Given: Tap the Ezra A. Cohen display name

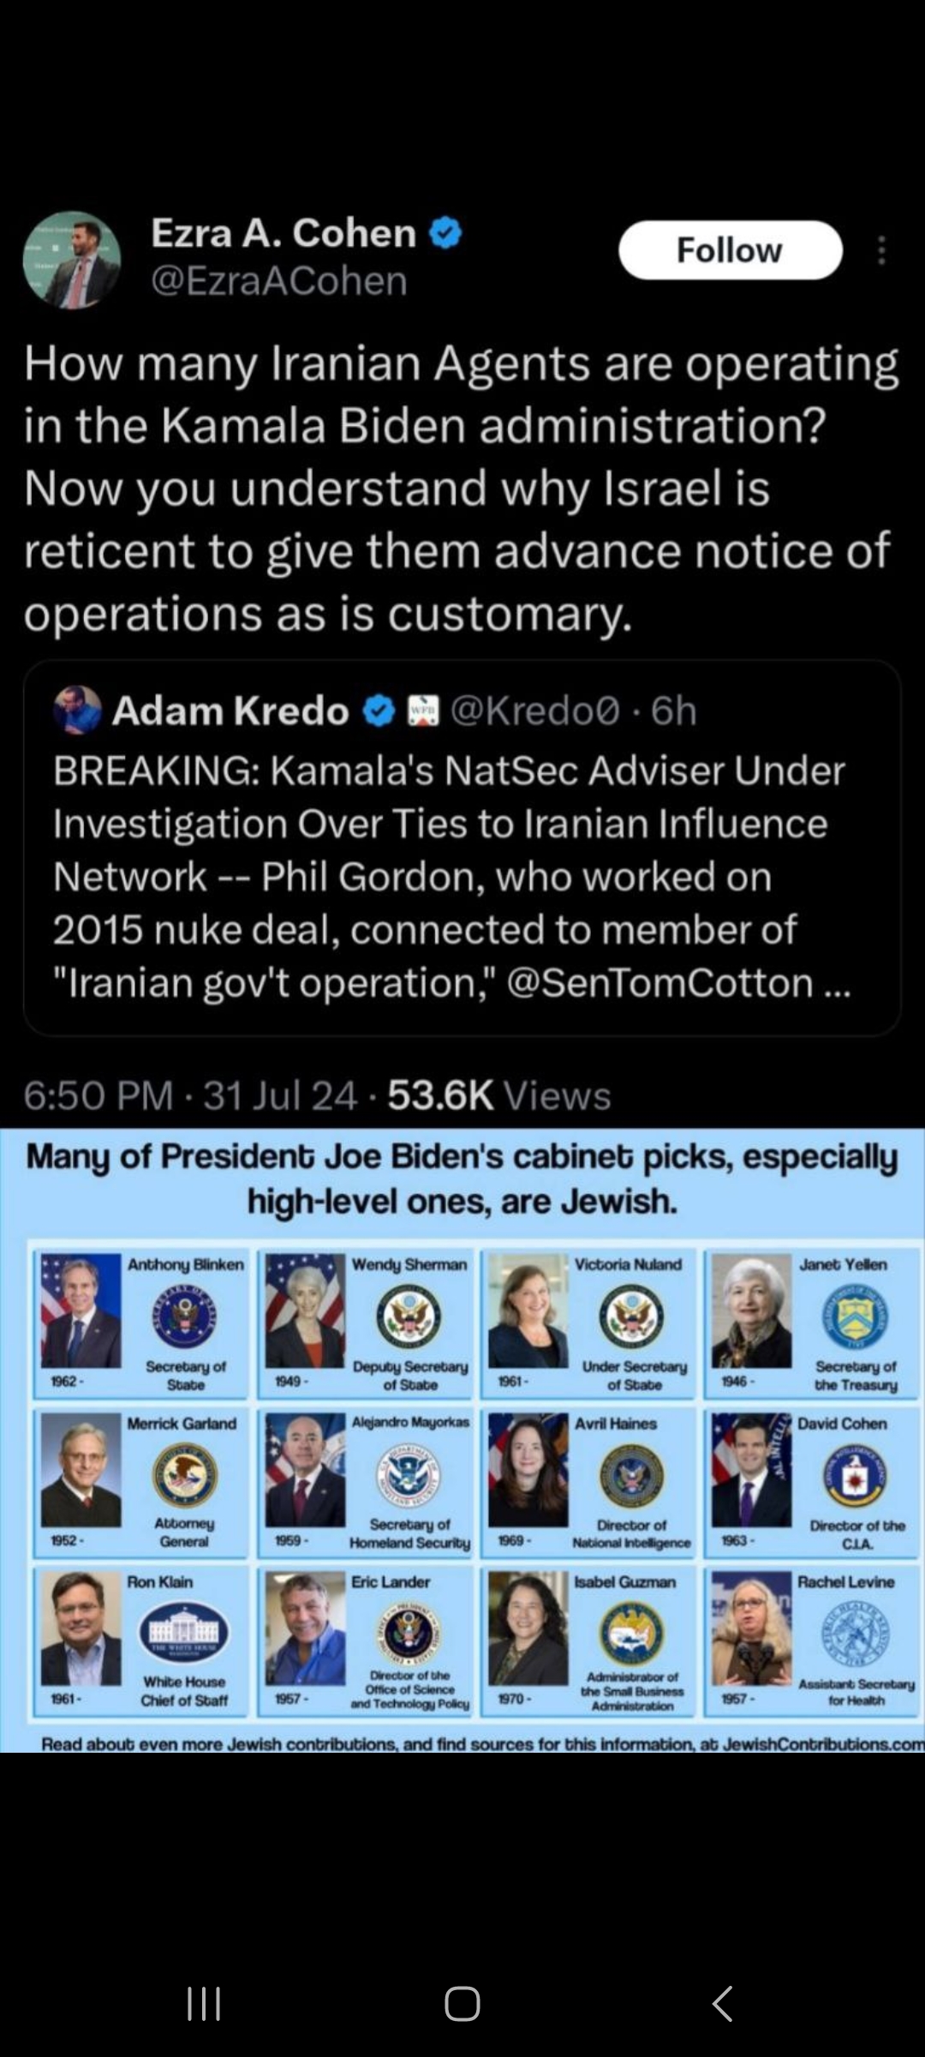Looking at the screenshot, I should 283,232.
